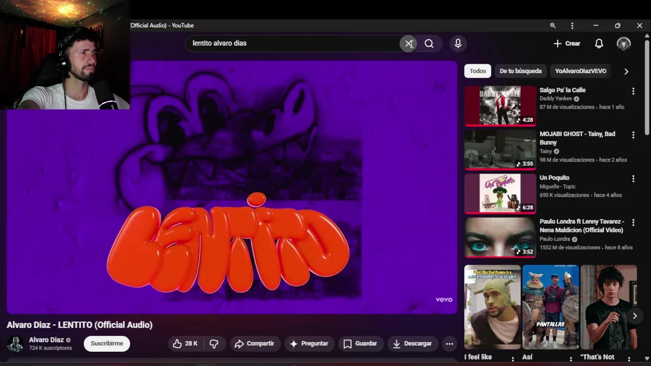Open options for I feel like short

pos(513,359)
